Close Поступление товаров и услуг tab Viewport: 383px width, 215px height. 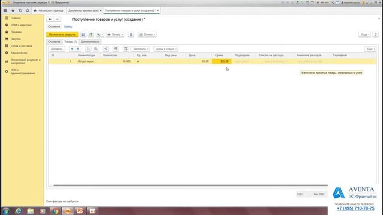pos(158,11)
